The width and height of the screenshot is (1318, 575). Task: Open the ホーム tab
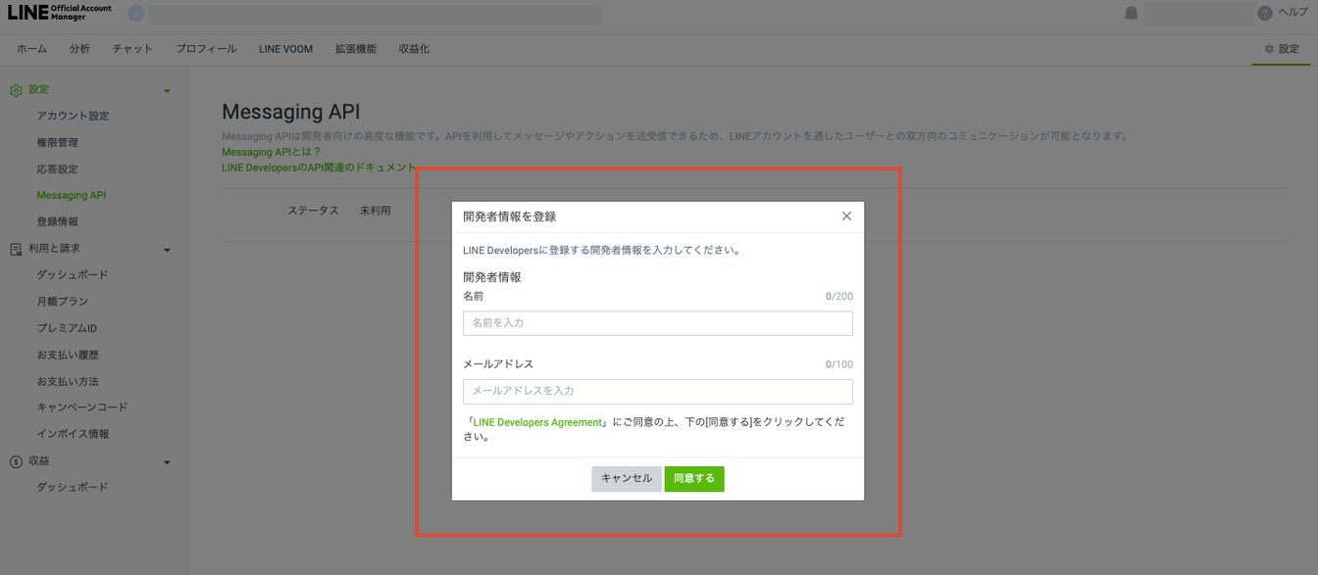tap(31, 49)
